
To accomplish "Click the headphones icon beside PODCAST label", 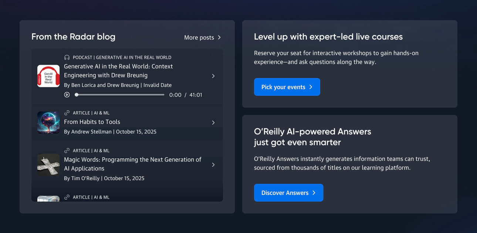I will [x=67, y=57].
